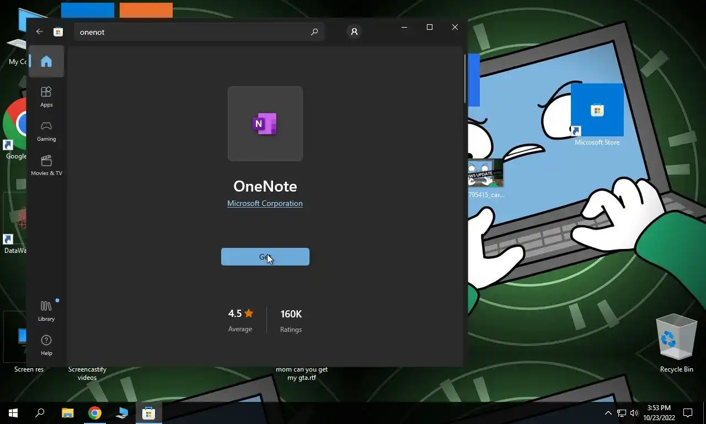Select the Screencastify videos desktop folder
This screenshot has width=706, height=424.
click(x=87, y=374)
